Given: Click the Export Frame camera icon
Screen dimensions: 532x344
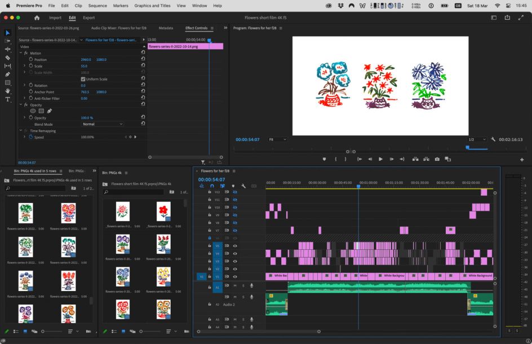Looking at the screenshot, I should pos(437,159).
